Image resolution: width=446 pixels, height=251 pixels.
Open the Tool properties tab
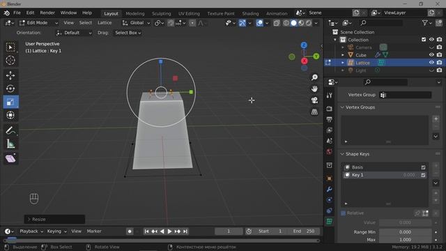[330, 96]
